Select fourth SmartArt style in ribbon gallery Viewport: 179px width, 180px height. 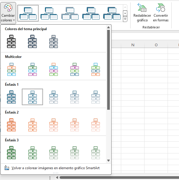click(91, 13)
